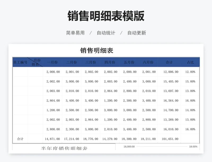Viewport: 212px width, 162px height.
Task: Click 一月份 value 2,864.00 in 16,564.00 row
Action: [x=53, y=101]
